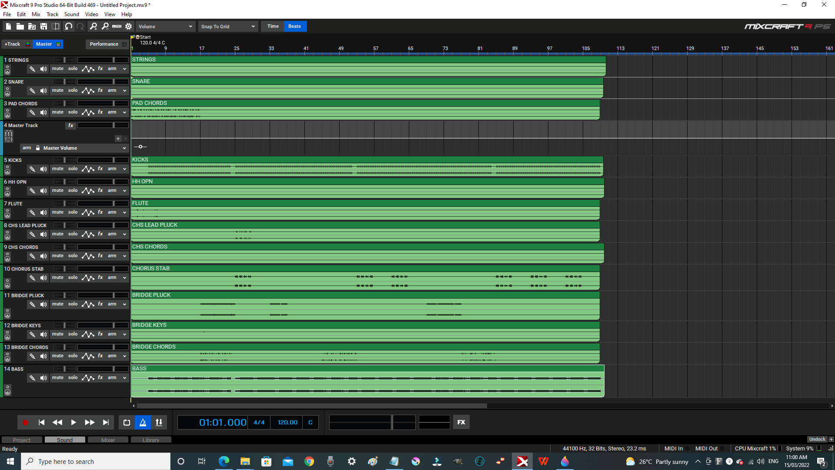Open the Mix menu

36,14
